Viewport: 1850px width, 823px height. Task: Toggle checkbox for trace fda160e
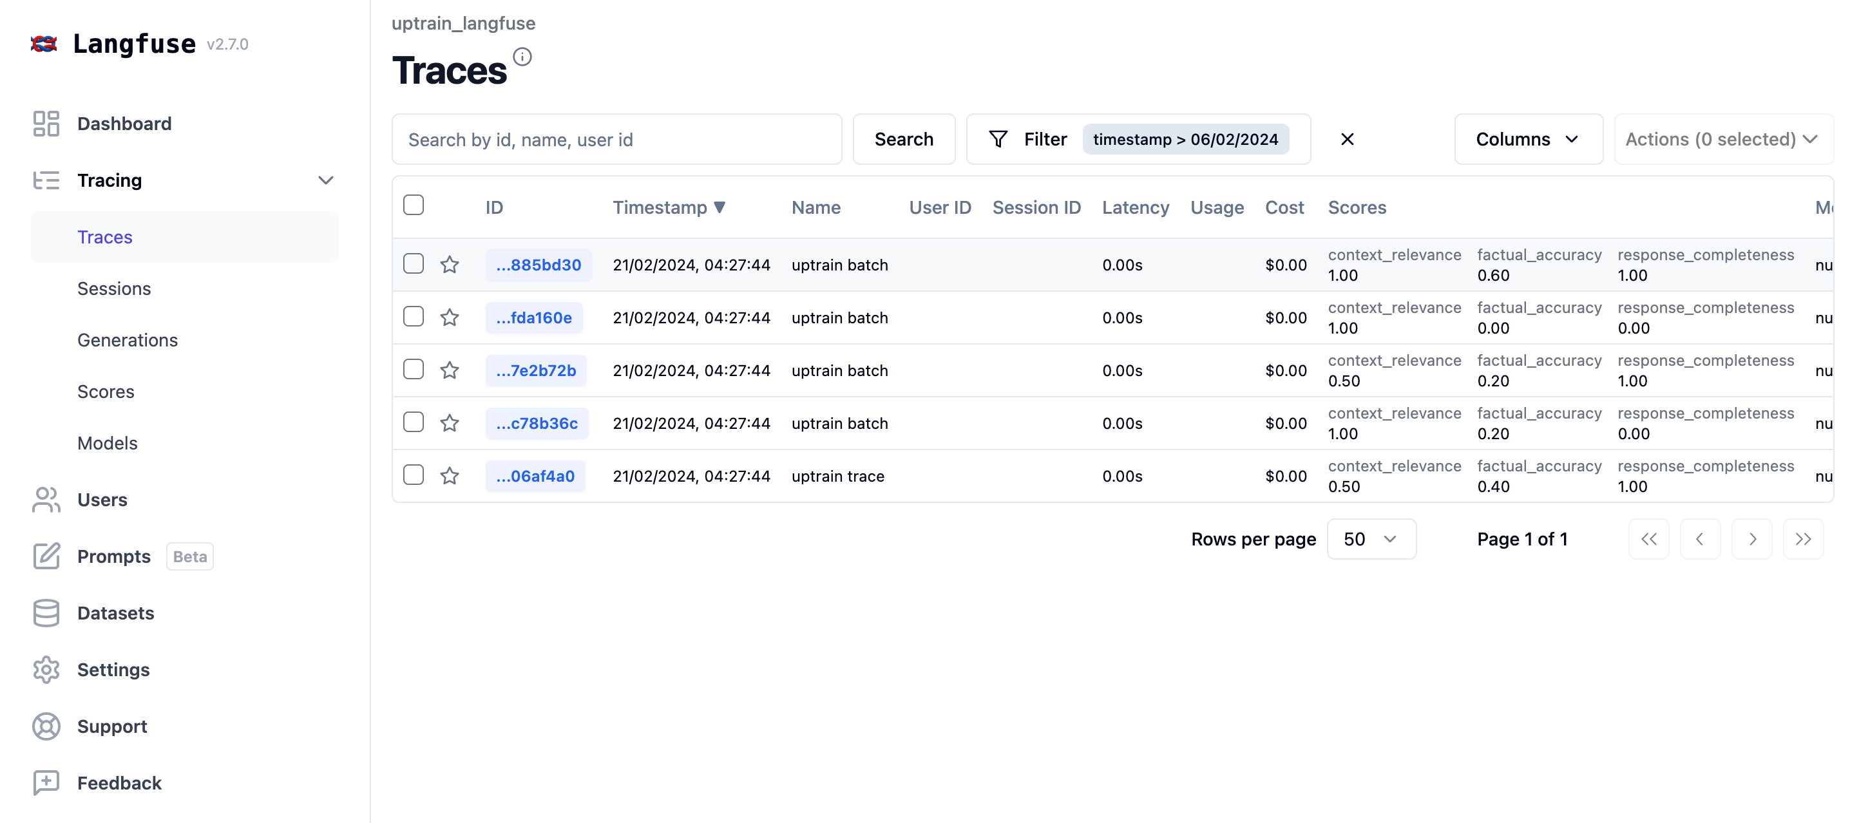[415, 316]
